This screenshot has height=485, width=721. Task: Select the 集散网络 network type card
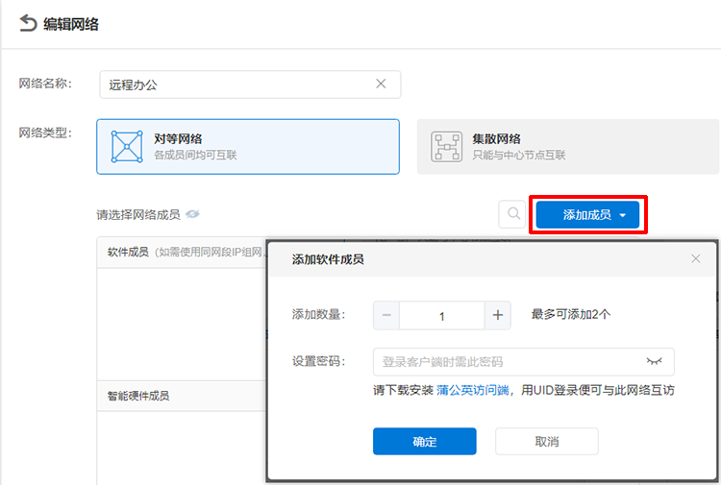pyautogui.click(x=568, y=147)
